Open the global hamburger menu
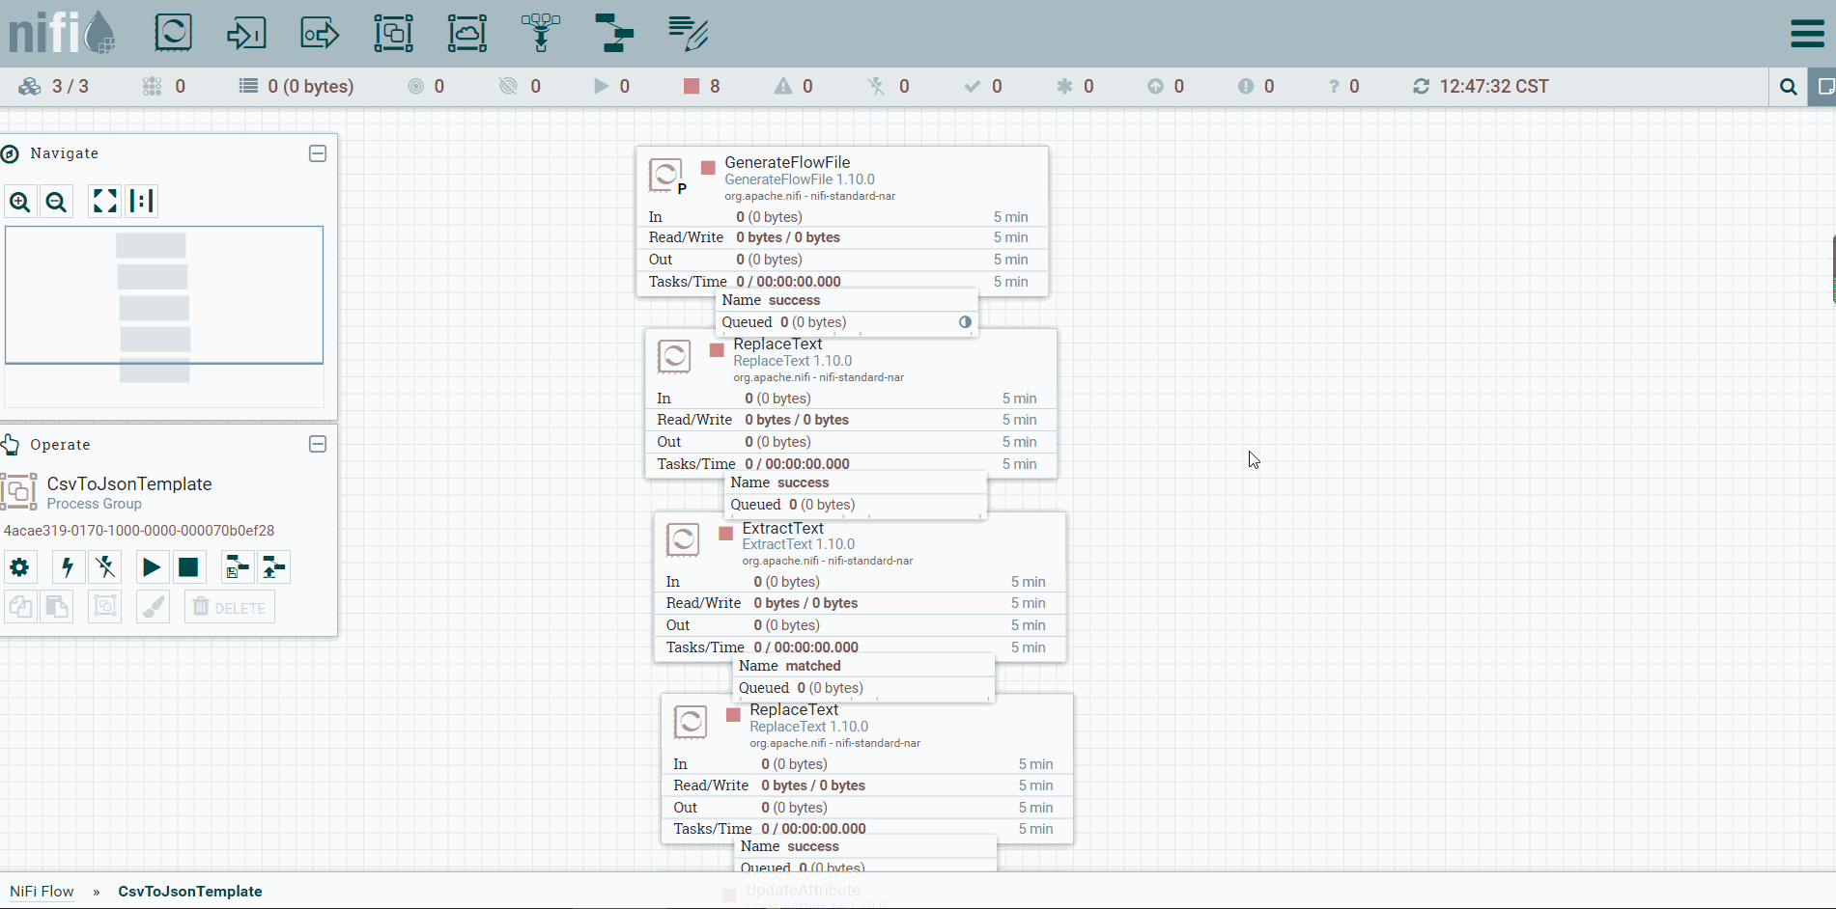 [x=1807, y=34]
